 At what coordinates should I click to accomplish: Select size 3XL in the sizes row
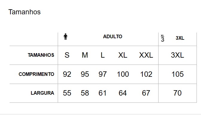pyautogui.click(x=178, y=55)
